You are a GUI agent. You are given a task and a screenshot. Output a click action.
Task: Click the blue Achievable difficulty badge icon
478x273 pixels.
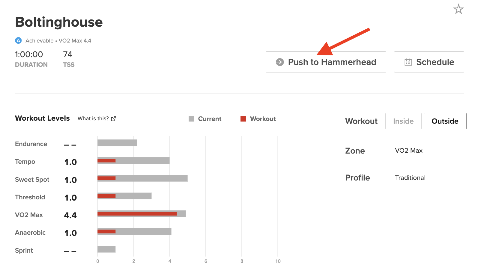(18, 40)
